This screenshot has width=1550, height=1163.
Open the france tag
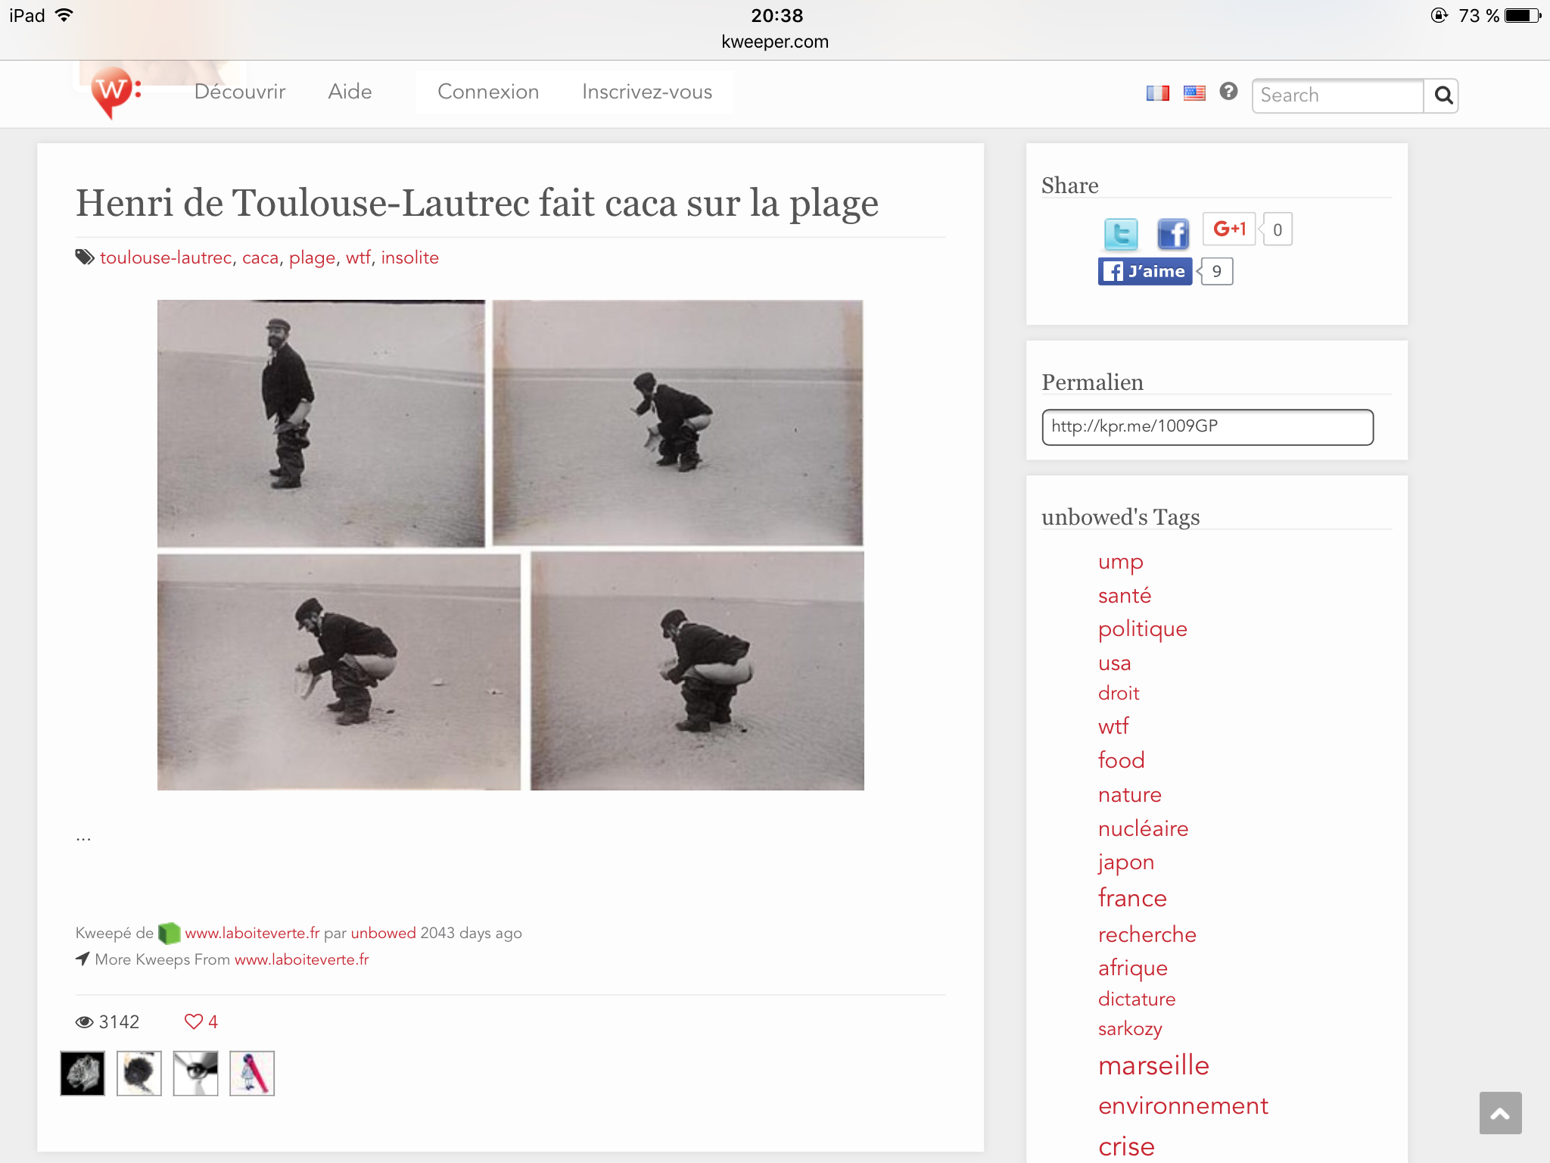1132,898
